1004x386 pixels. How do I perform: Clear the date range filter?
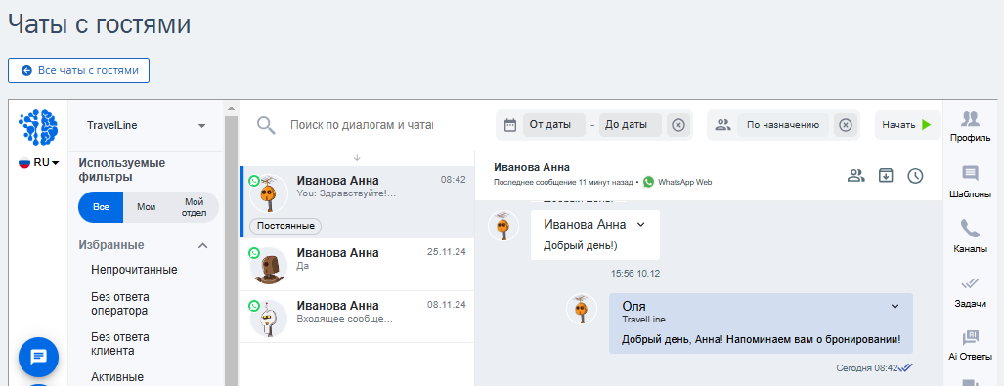[x=678, y=125]
